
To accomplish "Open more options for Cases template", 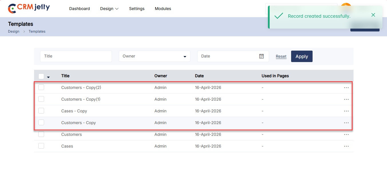I will [346, 146].
